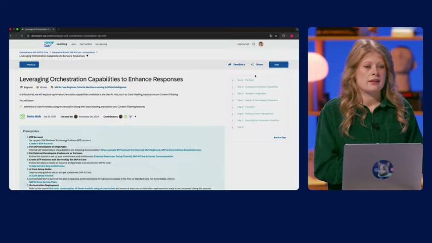Viewport: 432px width, 243px height.
Task: Open the AI Core Setup Tutorial link
Action: [41, 176]
